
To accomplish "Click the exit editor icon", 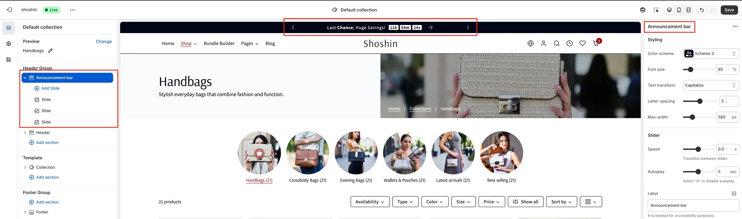I will [9, 10].
